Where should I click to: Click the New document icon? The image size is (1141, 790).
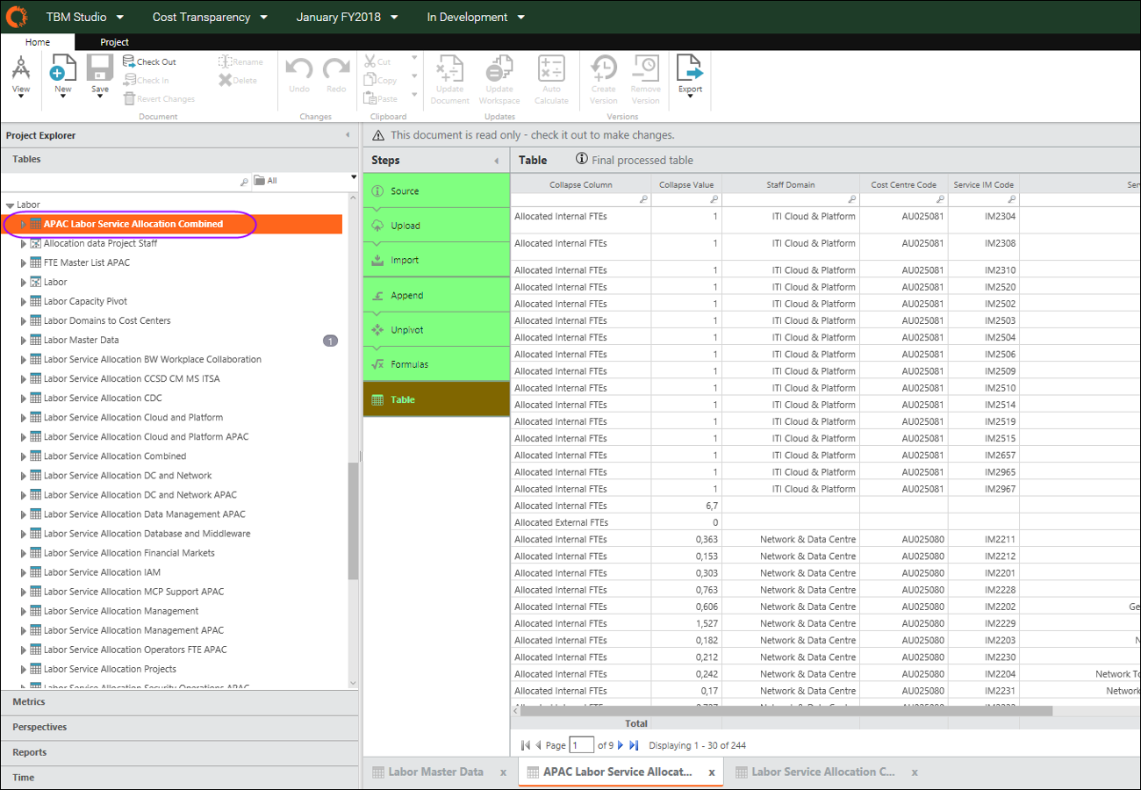[63, 68]
